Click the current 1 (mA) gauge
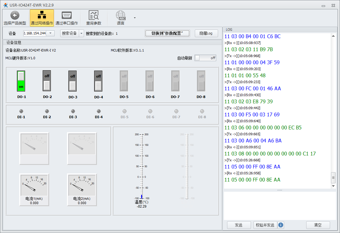The height and width of the screenshot is (233, 340). pyautogui.click(x=34, y=189)
